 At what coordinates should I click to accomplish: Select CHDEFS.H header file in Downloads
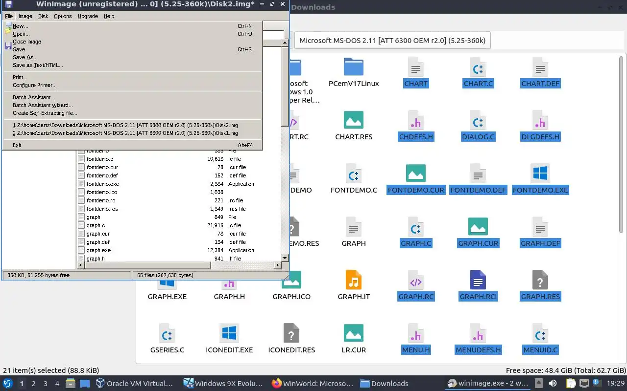point(416,126)
